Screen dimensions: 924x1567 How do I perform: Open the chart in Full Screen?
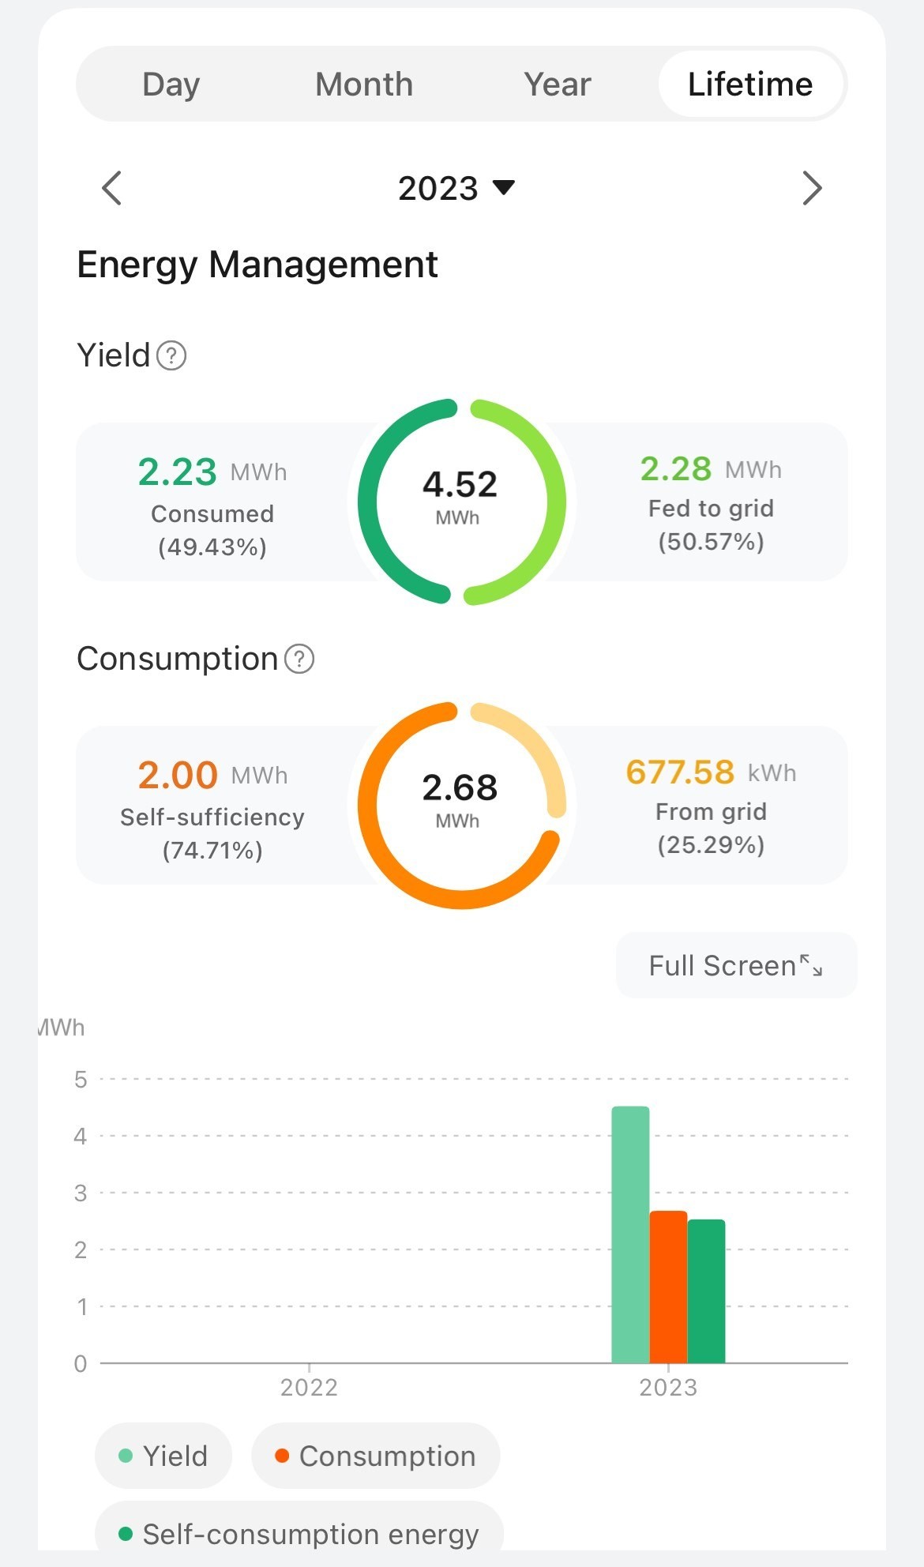723,965
